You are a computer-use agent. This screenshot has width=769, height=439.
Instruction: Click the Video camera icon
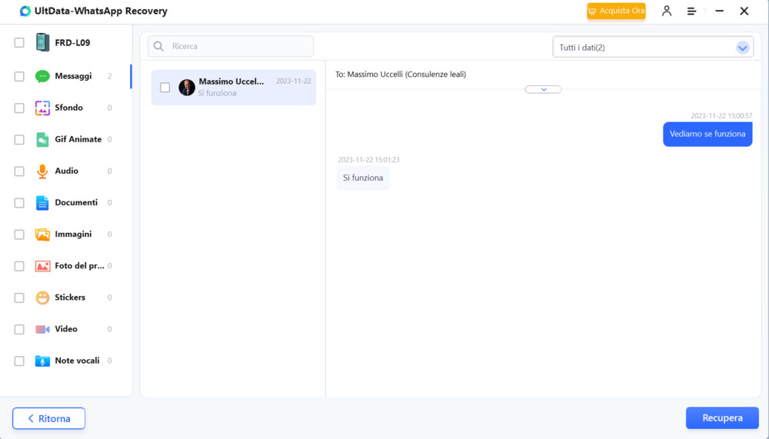(42, 329)
